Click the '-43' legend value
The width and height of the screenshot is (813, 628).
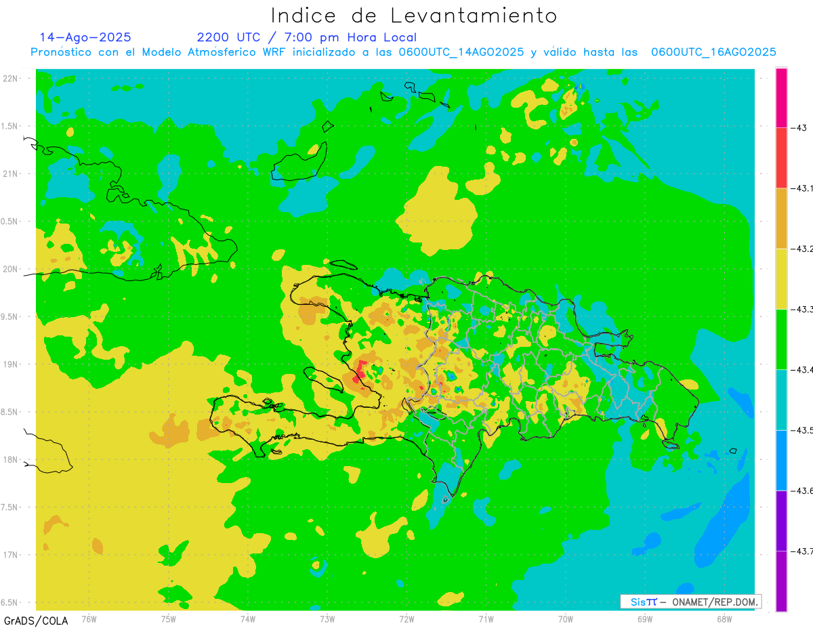coord(798,128)
